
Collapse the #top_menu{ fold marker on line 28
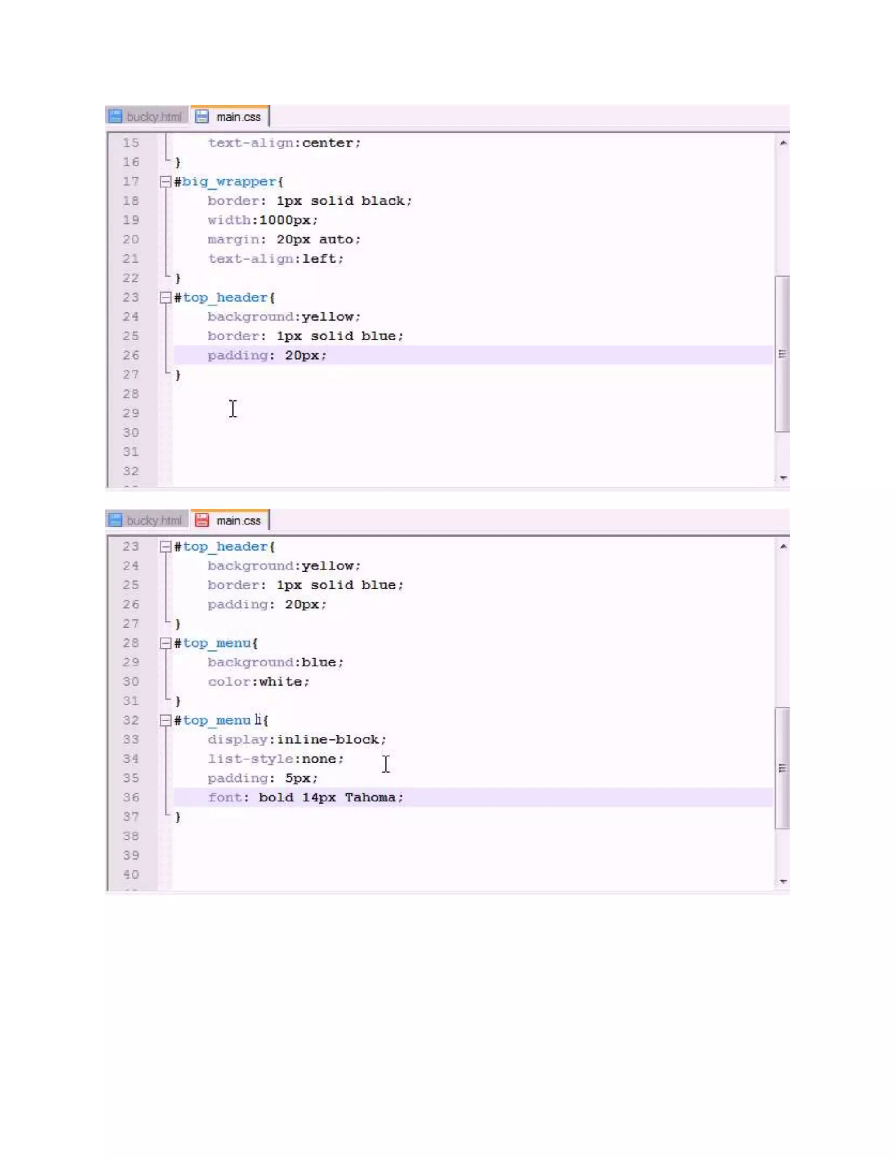[166, 643]
